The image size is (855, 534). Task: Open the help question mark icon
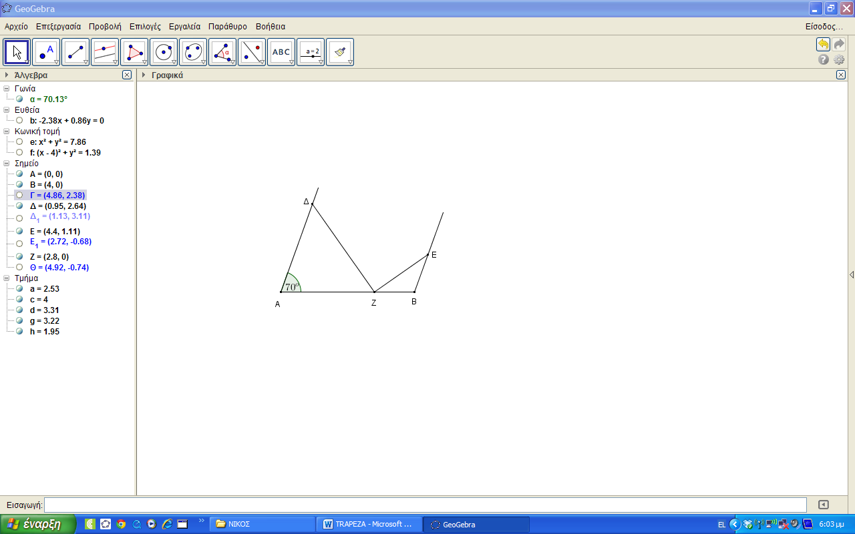(824, 59)
